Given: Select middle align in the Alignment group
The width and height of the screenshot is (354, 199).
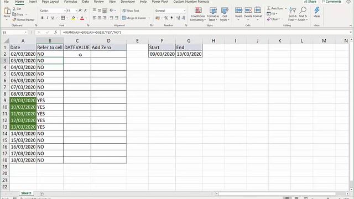Looking at the screenshot, I should 100,11.
